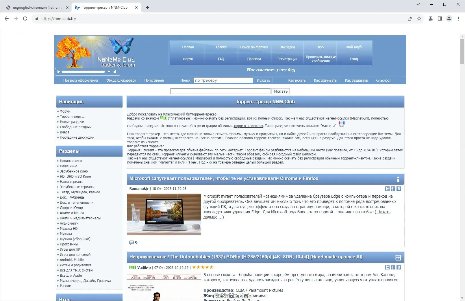The height and width of the screenshot is (301, 465).
Task: Click the volume icon in the radio player
Action: [115, 71]
